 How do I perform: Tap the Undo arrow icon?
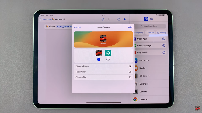[x=103, y=19]
